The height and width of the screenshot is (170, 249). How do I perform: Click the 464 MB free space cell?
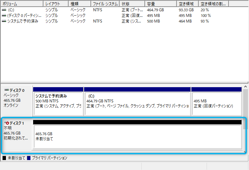185,21
